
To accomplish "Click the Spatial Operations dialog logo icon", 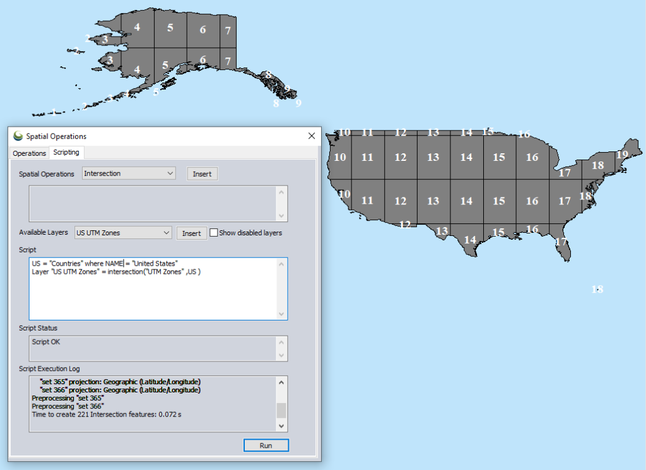I will (x=18, y=136).
